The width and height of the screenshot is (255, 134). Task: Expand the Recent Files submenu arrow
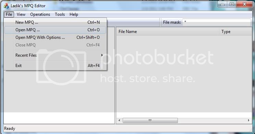[102, 55]
